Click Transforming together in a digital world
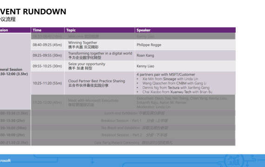The width and height of the screenshot is (265, 167). click(100, 53)
